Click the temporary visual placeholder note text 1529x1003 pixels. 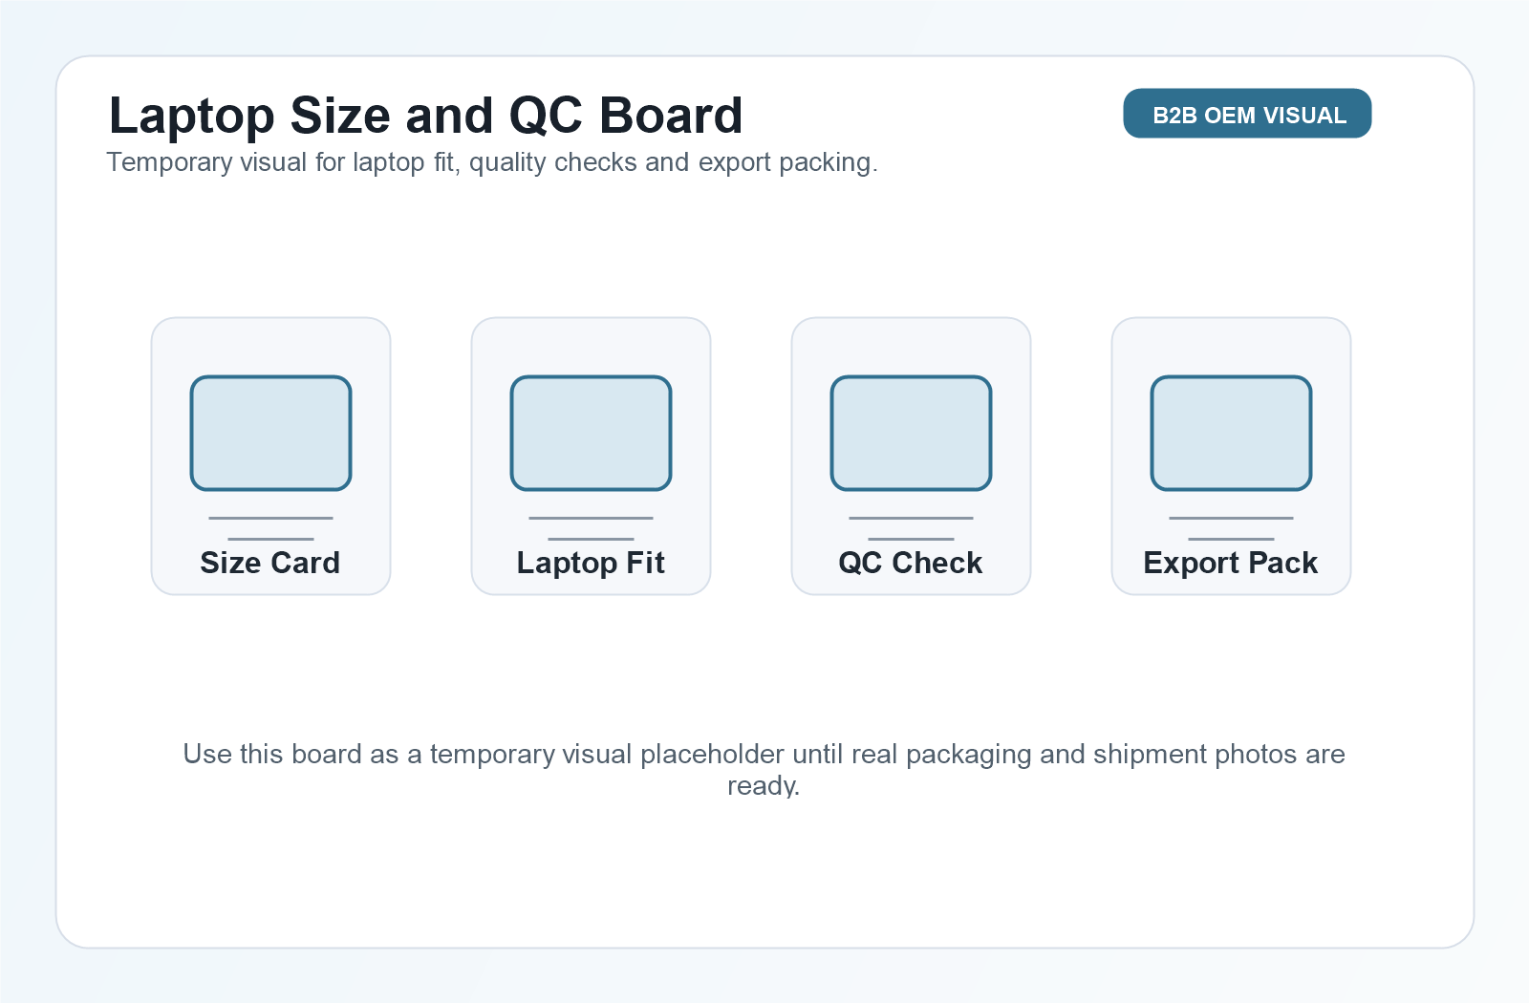pyautogui.click(x=764, y=769)
